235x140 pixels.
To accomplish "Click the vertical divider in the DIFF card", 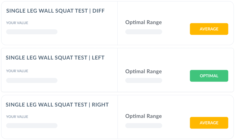I will (x=117, y=23).
